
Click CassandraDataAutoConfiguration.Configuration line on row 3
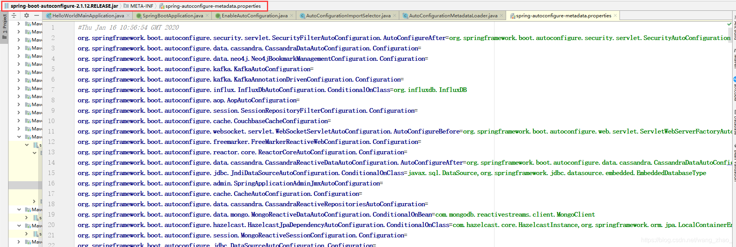pos(249,48)
